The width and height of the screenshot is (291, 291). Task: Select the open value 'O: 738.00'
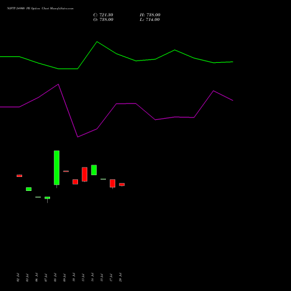point(103,20)
